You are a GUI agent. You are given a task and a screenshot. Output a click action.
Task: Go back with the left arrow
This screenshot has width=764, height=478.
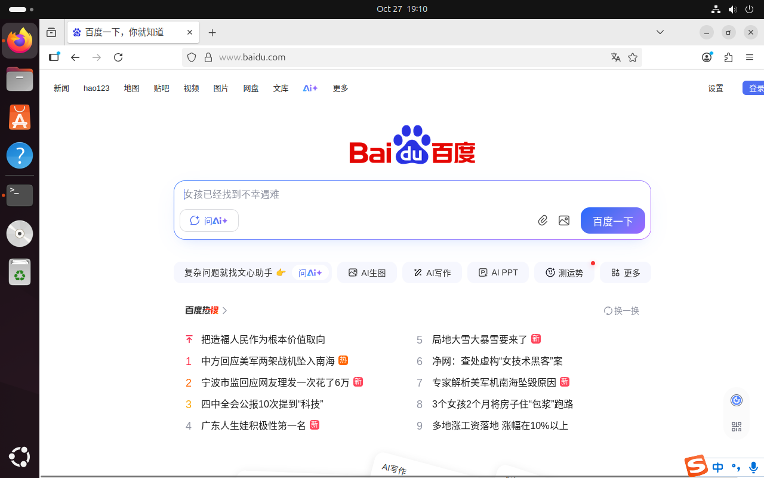75,57
